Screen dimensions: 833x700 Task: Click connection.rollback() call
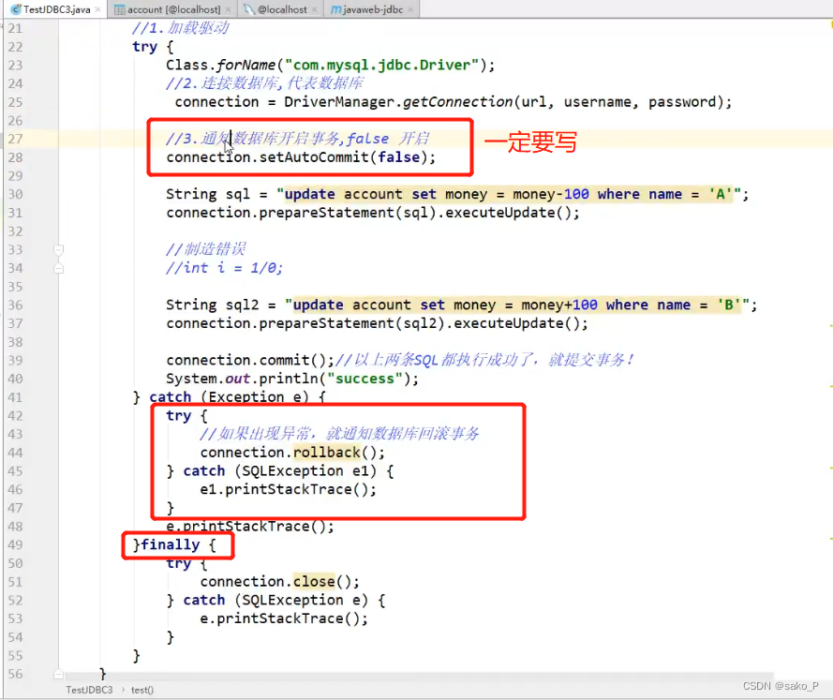[292, 453]
